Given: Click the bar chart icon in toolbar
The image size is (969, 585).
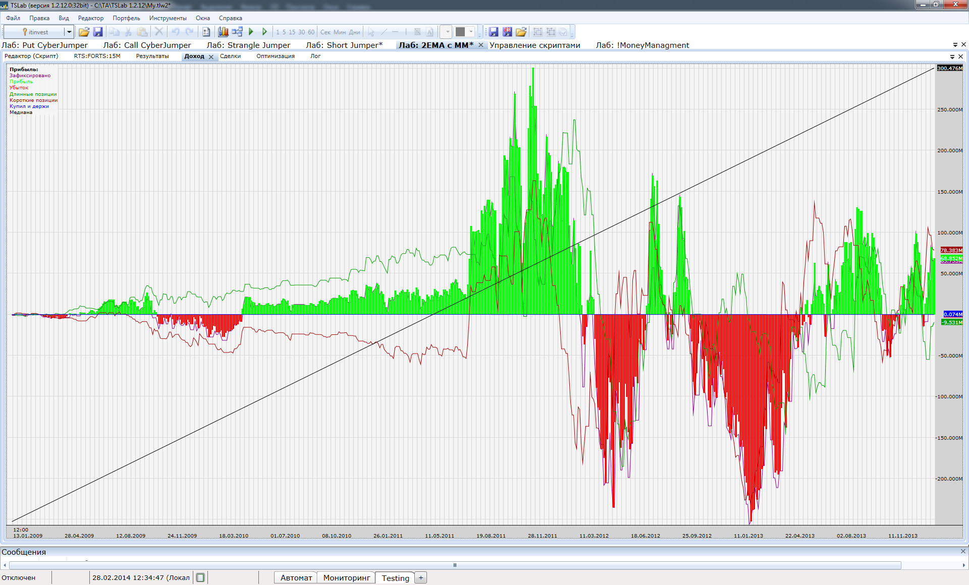Looking at the screenshot, I should tap(223, 32).
